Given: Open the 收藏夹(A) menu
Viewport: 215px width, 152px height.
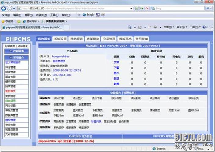Looking at the screenshot, I should [42, 15].
